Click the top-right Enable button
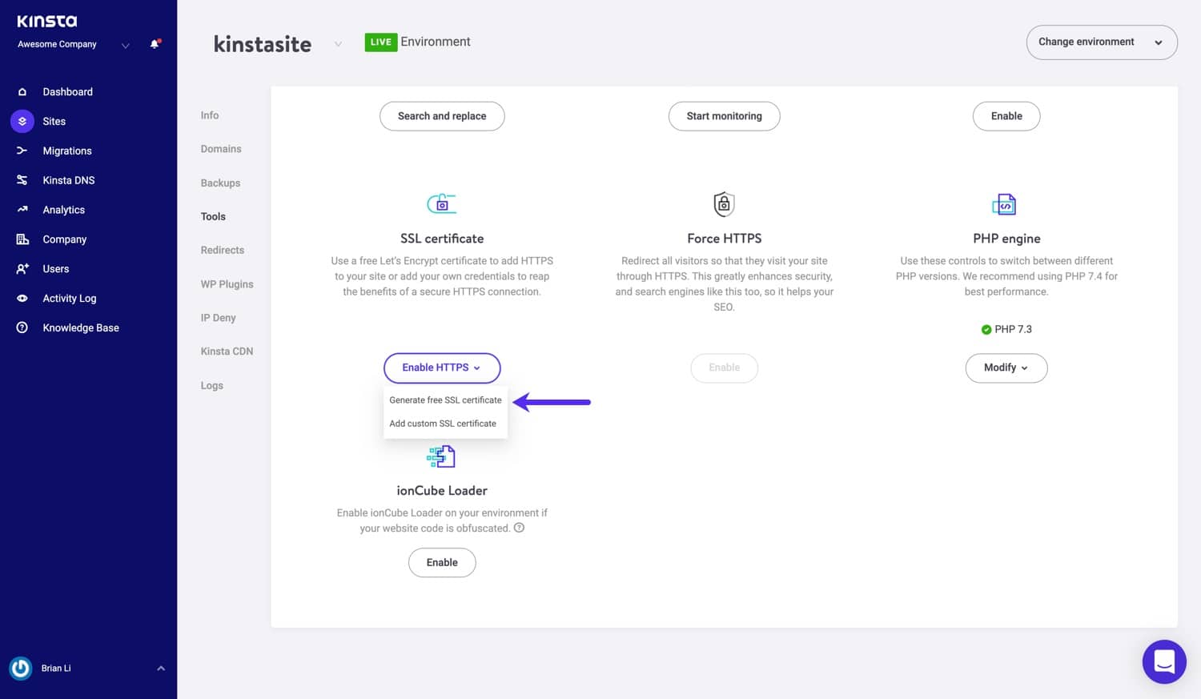 [1006, 116]
